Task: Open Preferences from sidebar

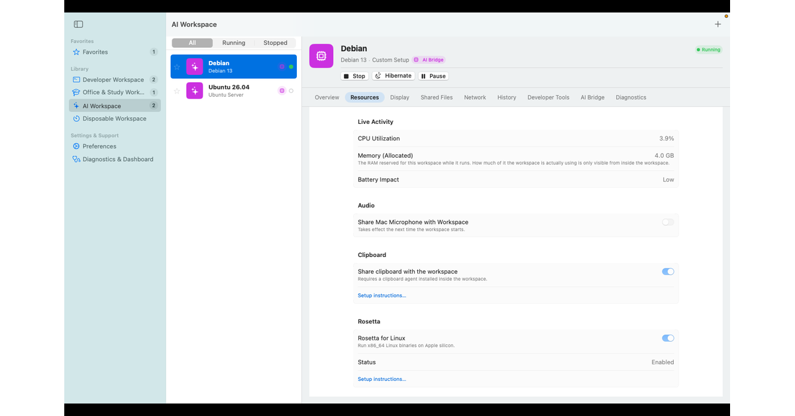Action: tap(115, 146)
